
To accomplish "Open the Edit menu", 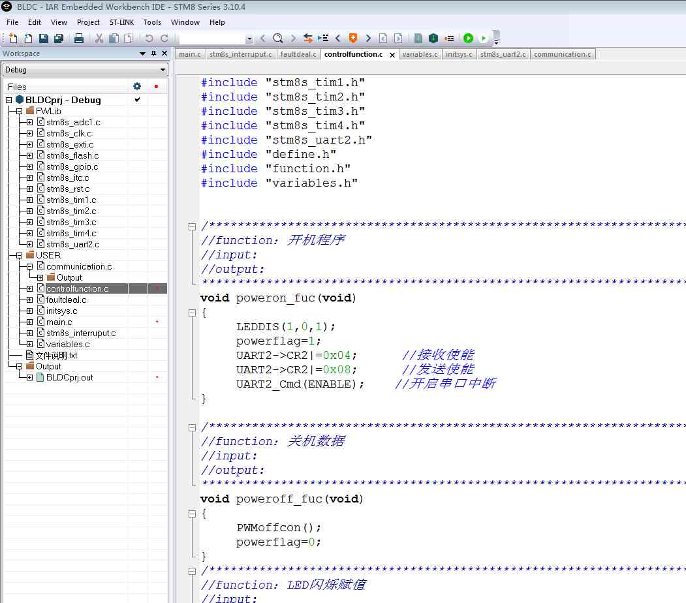I will (34, 22).
